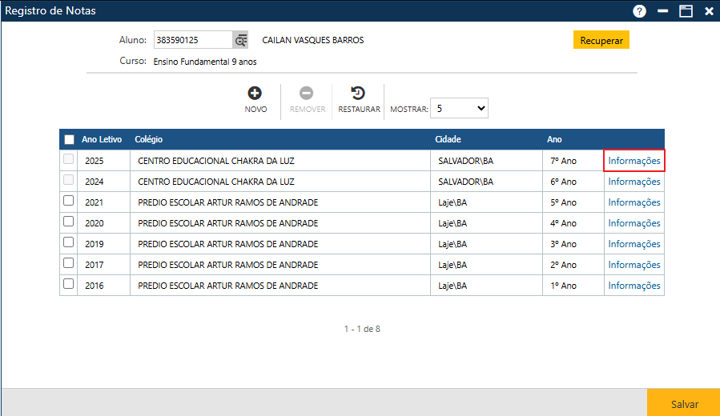The image size is (720, 416).
Task: Check the 2020 row checkbox
Action: tap(68, 221)
